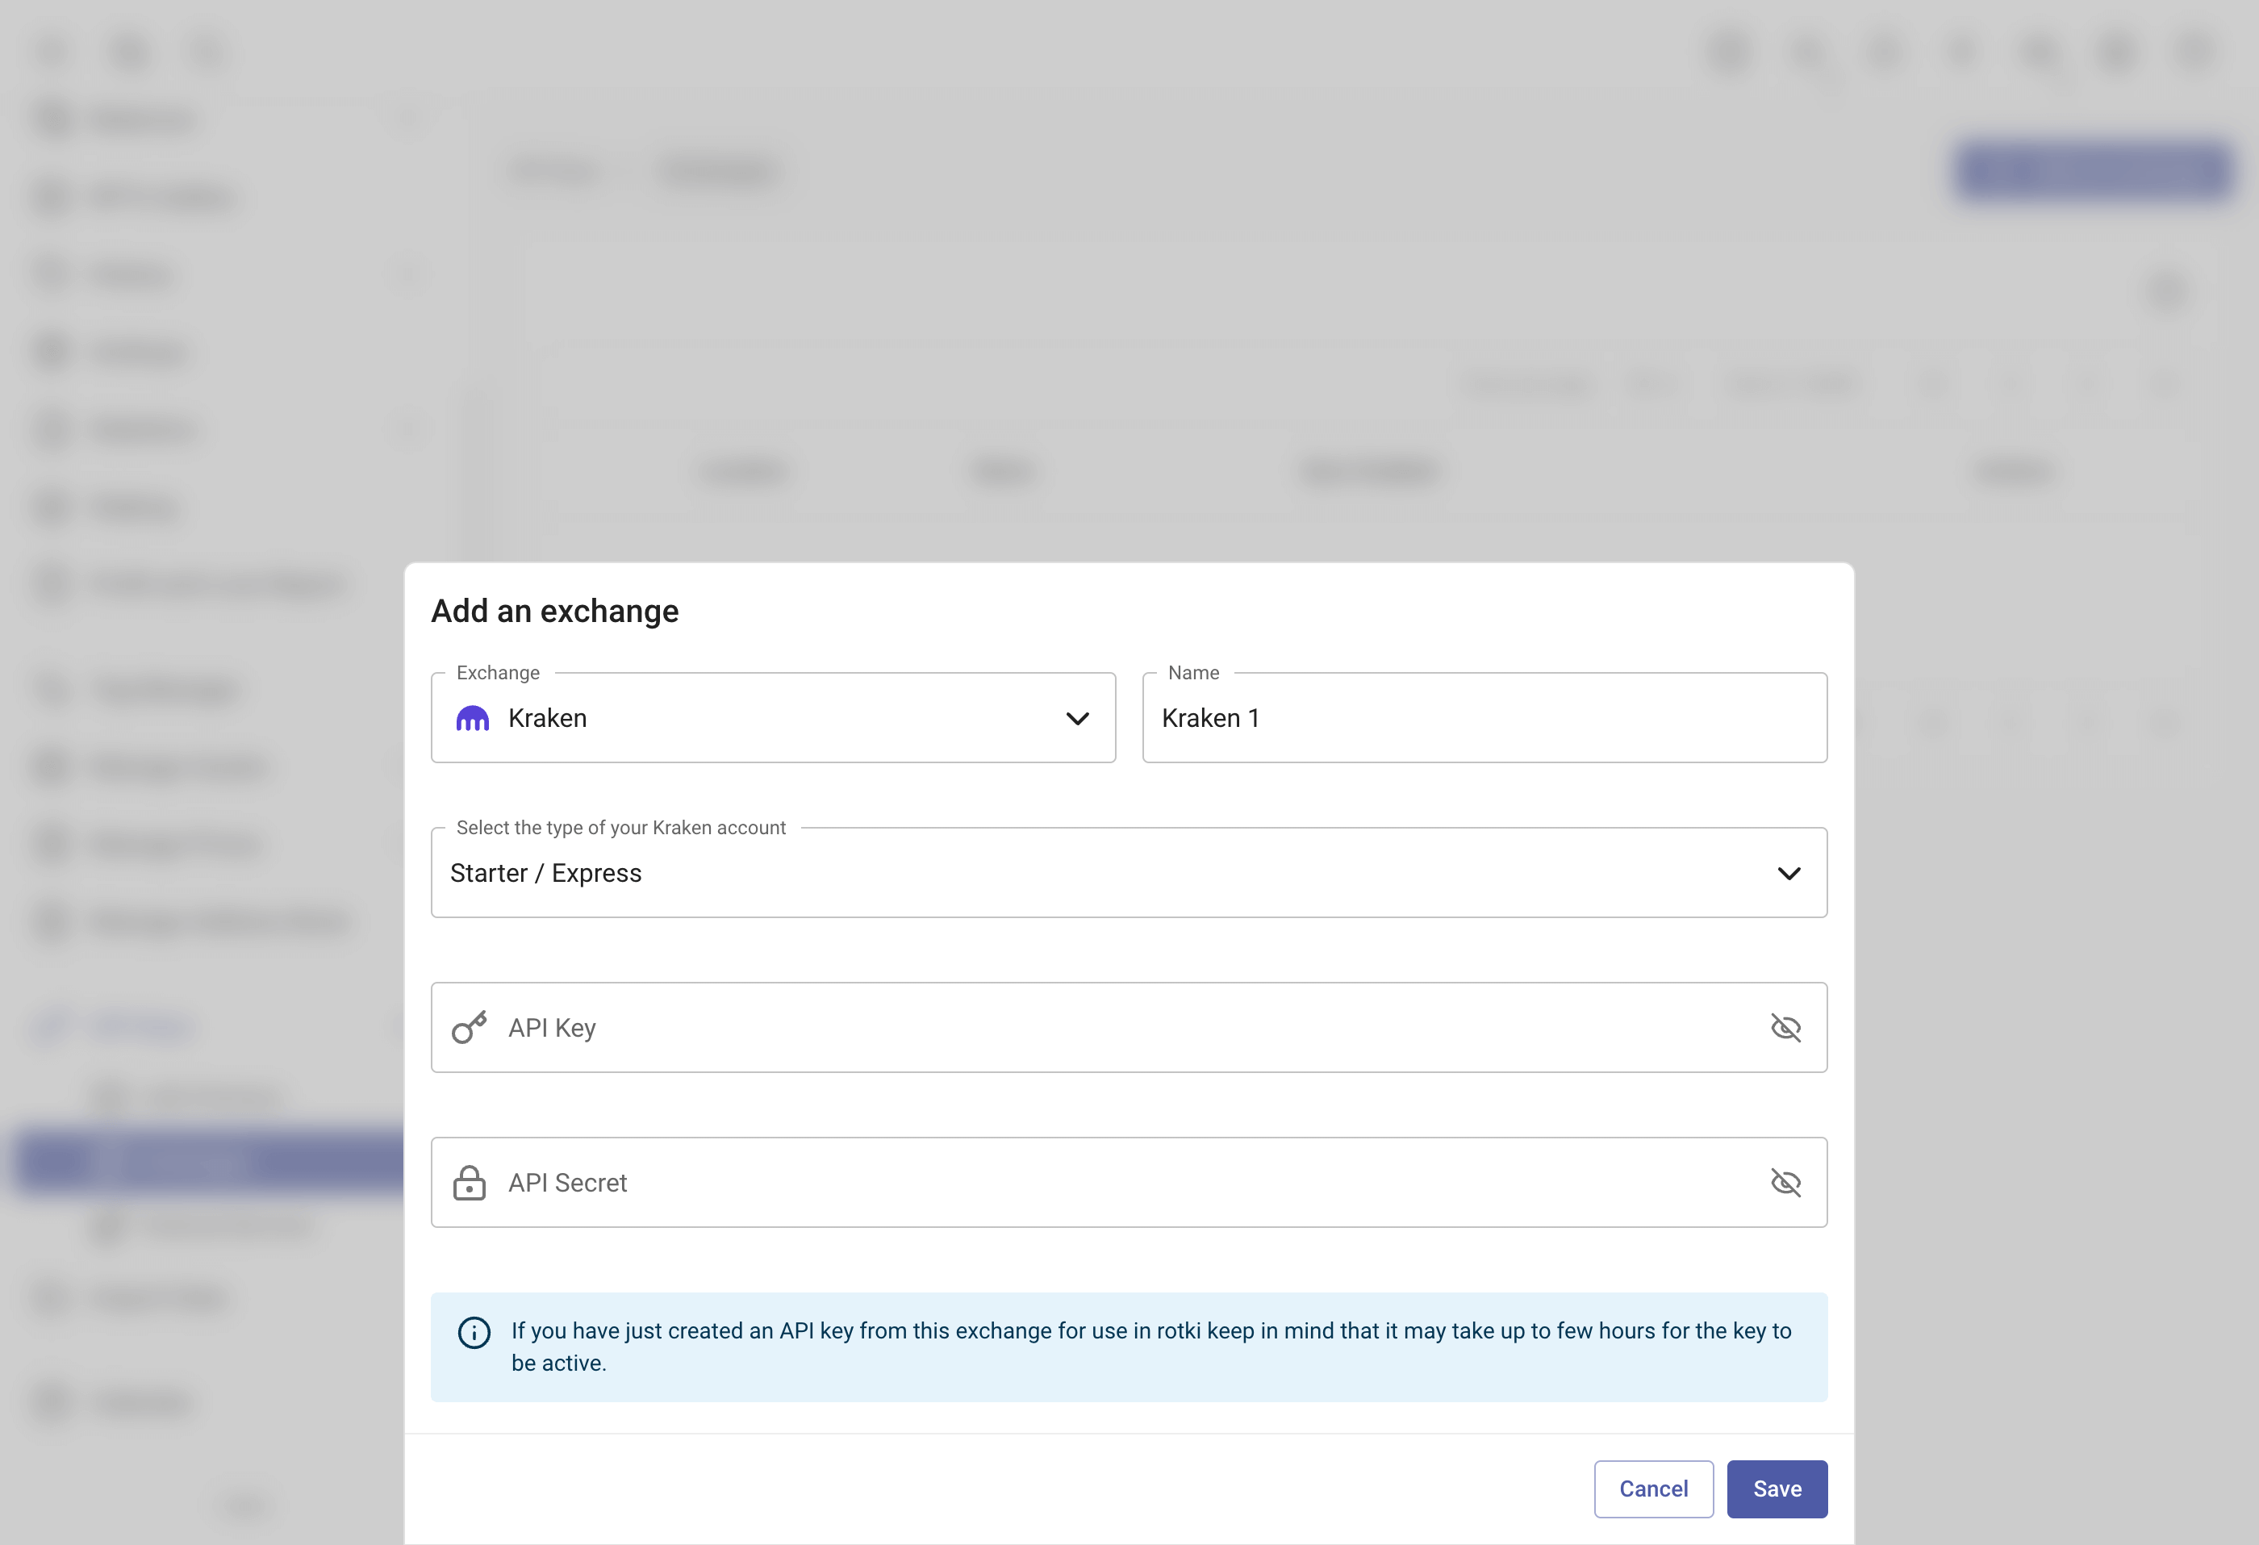The width and height of the screenshot is (2259, 1545).
Task: Click the API key activation notice text
Action: (x=1151, y=1347)
